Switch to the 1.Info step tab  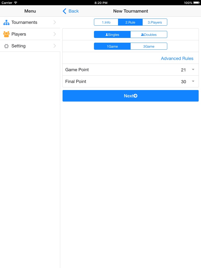click(106, 22)
